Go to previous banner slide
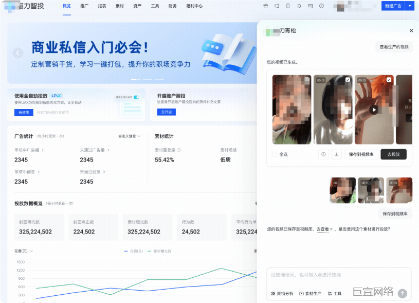This screenshot has width=419, height=303. click(x=18, y=53)
